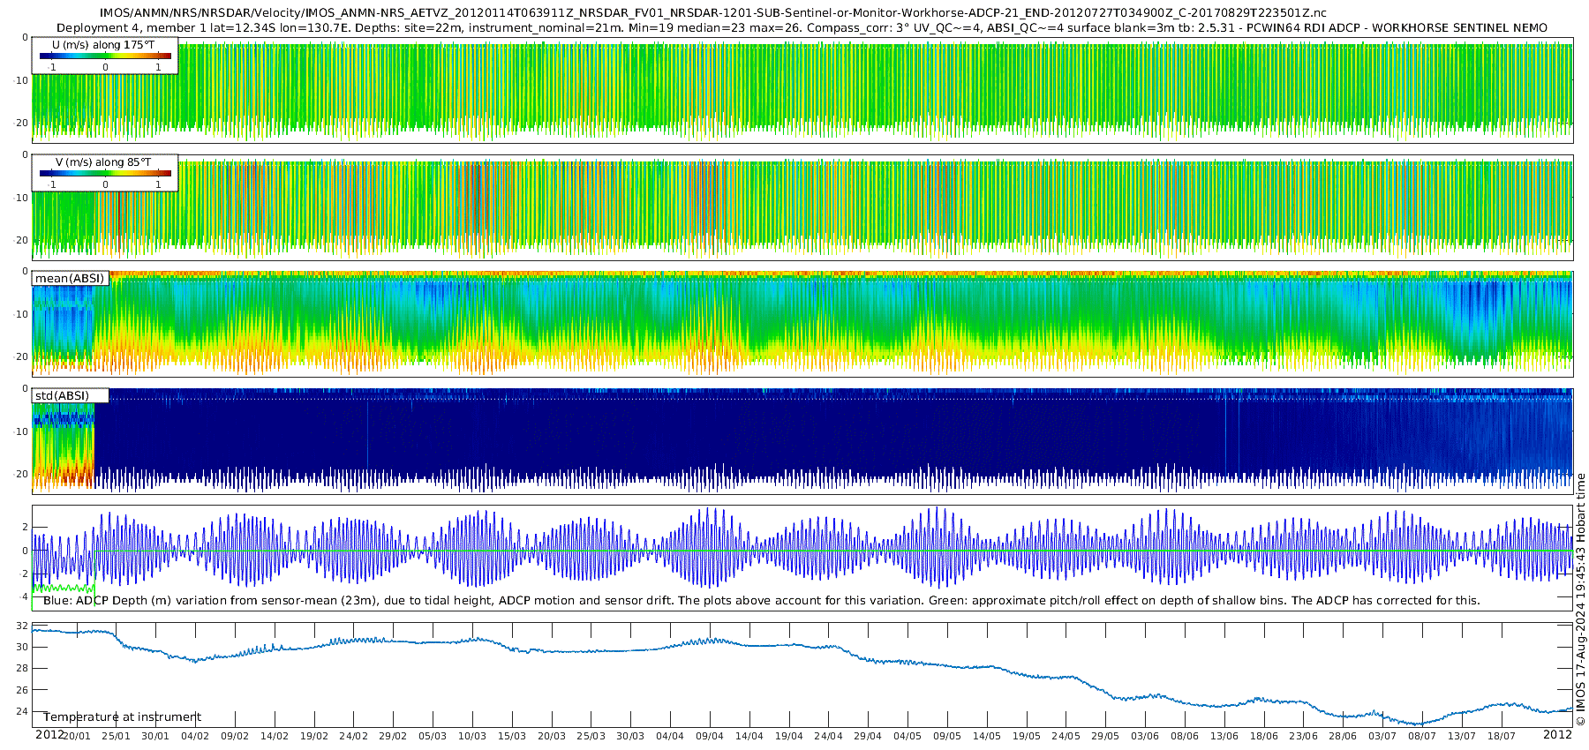Viewport: 1589px width, 750px height.
Task: Click the 04/02 date tick label
Action: pyautogui.click(x=195, y=736)
